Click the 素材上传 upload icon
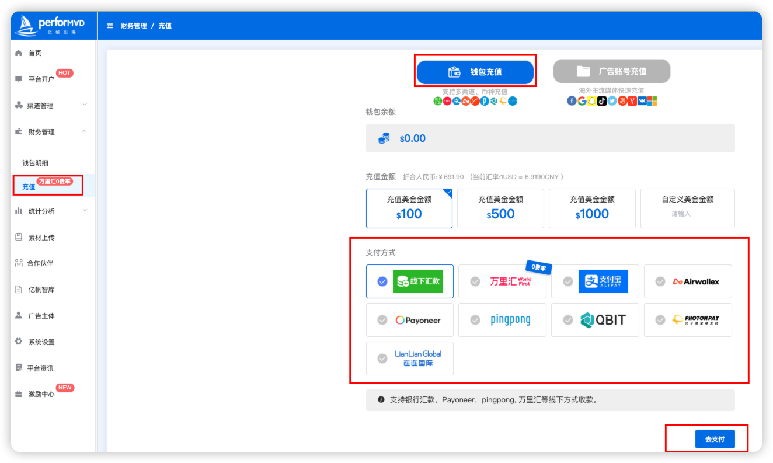 [x=19, y=238]
